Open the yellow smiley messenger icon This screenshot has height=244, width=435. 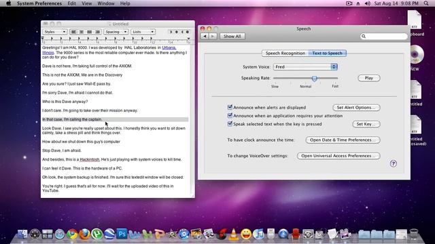pyautogui.click(x=246, y=234)
